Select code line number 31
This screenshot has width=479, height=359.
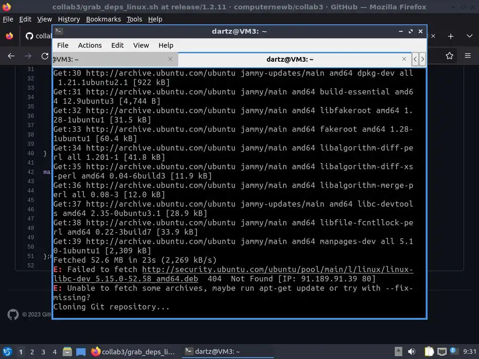30,69
